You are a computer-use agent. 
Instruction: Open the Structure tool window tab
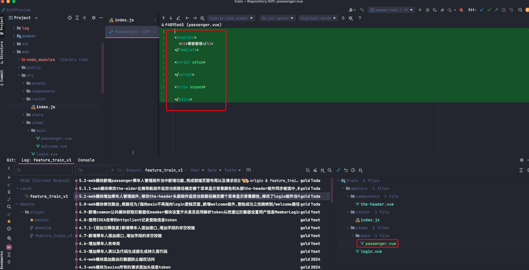pos(2,52)
